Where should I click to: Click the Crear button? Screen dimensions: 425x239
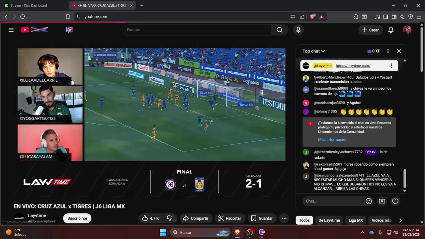371,30
